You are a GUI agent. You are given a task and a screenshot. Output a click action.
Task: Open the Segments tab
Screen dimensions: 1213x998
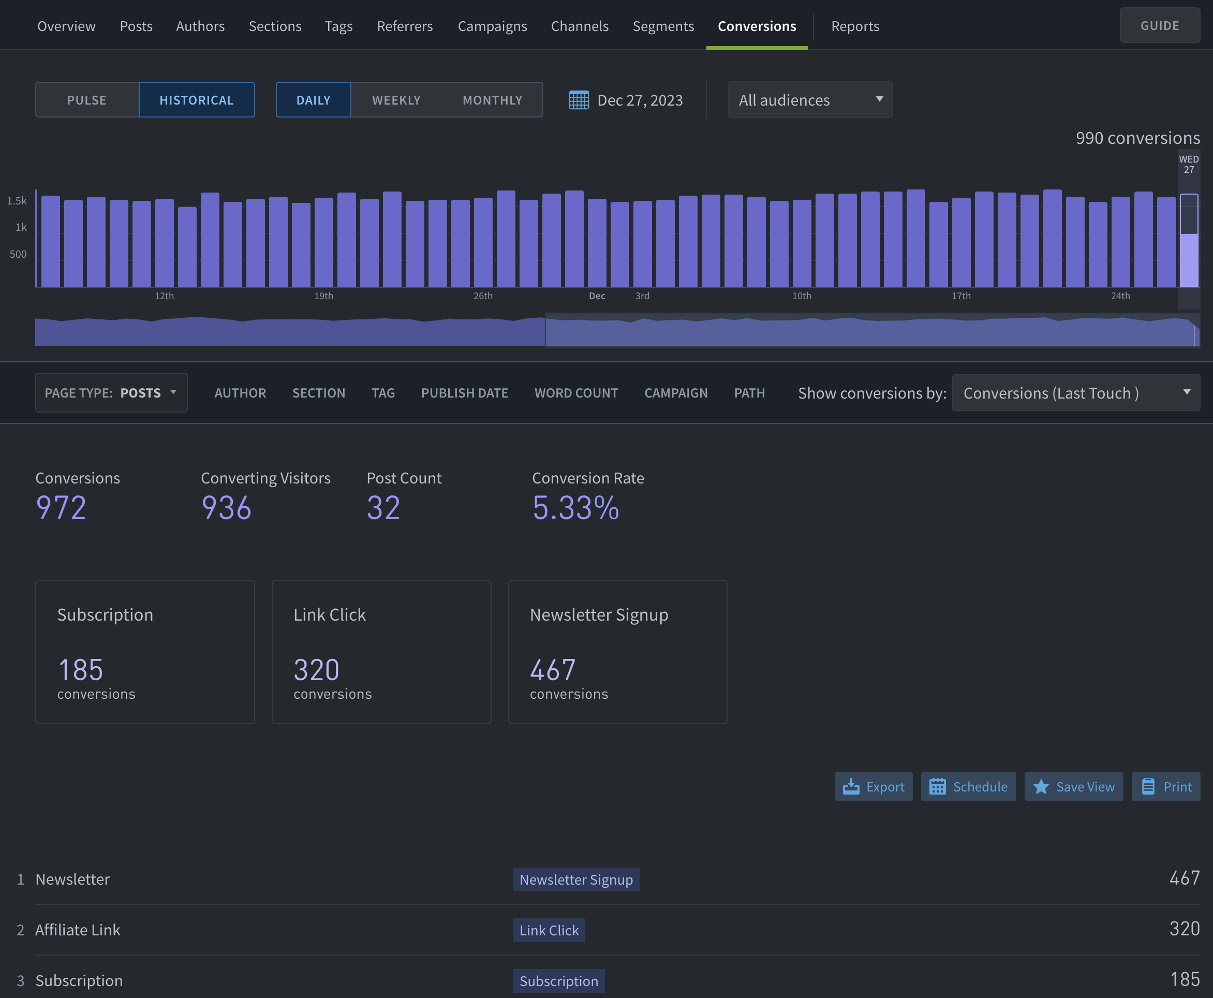coord(663,26)
